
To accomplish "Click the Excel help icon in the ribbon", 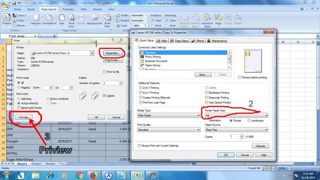I will click(302, 9).
